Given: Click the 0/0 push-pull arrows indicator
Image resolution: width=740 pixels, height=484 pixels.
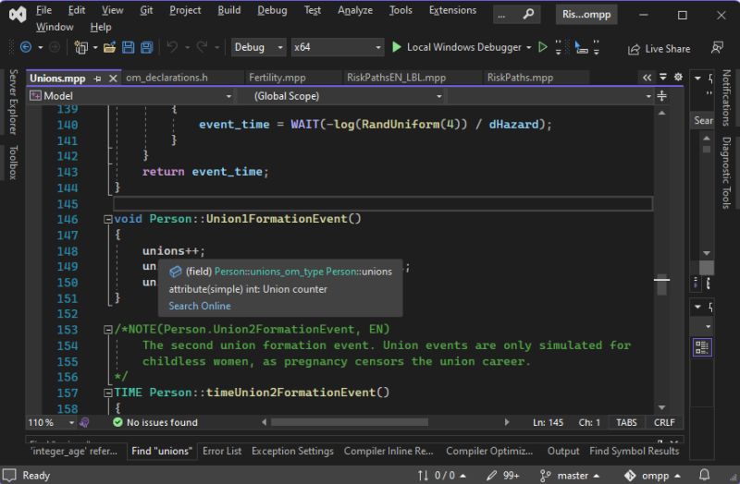Looking at the screenshot, I should point(442,476).
